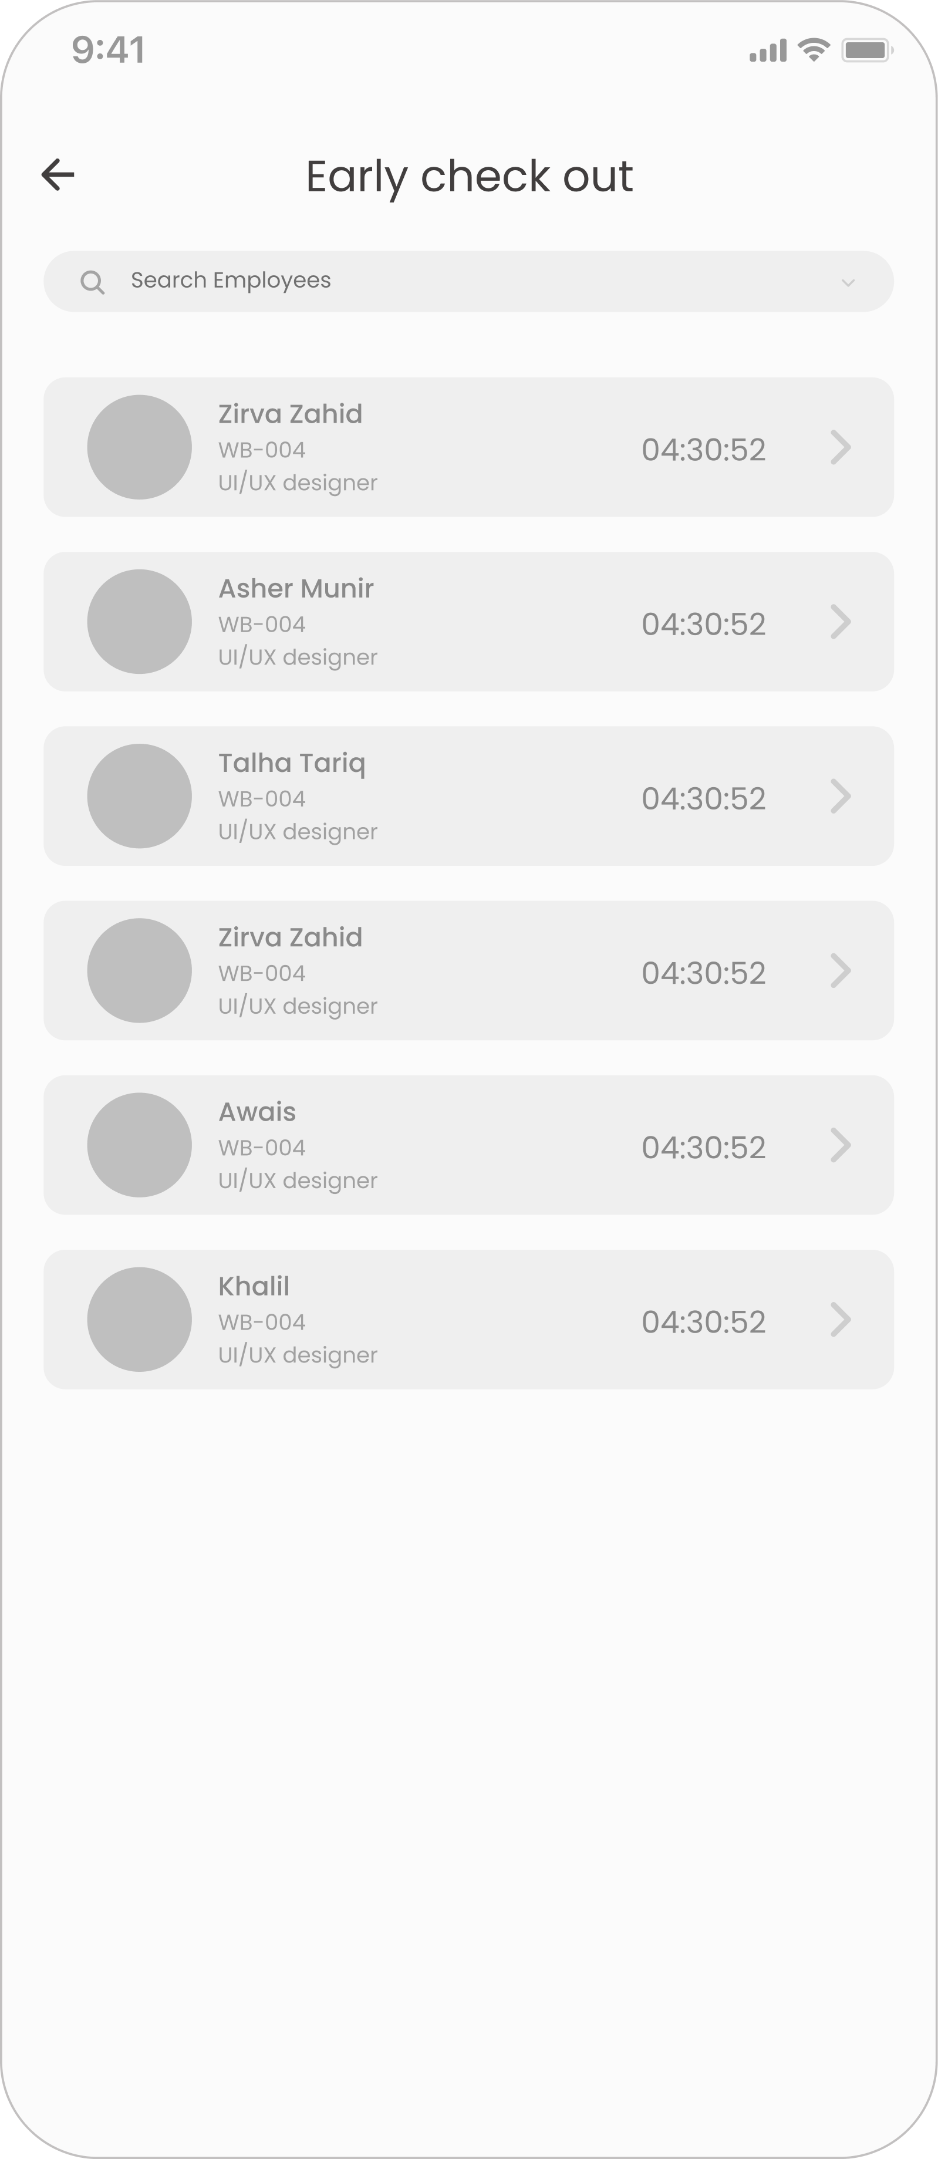Tap Asher Munir's 04:30:52 checkout time
The image size is (938, 2159).
click(703, 625)
